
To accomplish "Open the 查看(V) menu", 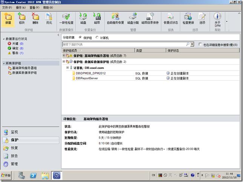I will (x=35, y=7).
